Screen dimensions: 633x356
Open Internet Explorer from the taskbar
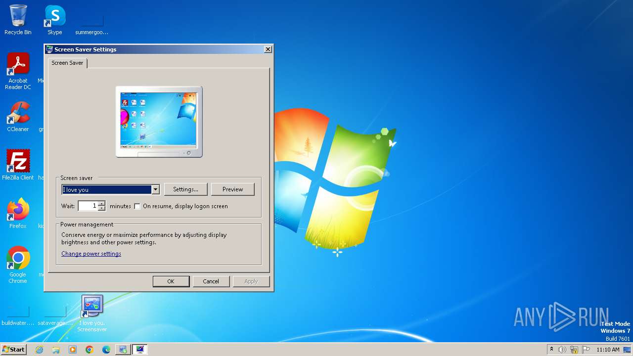coord(39,350)
